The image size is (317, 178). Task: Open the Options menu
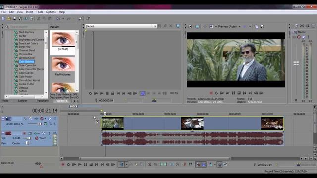tap(51, 12)
